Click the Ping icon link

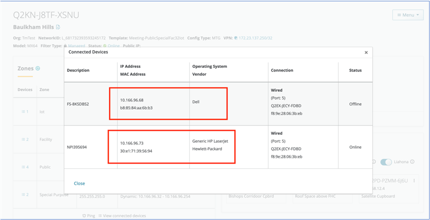pyautogui.click(x=89, y=216)
